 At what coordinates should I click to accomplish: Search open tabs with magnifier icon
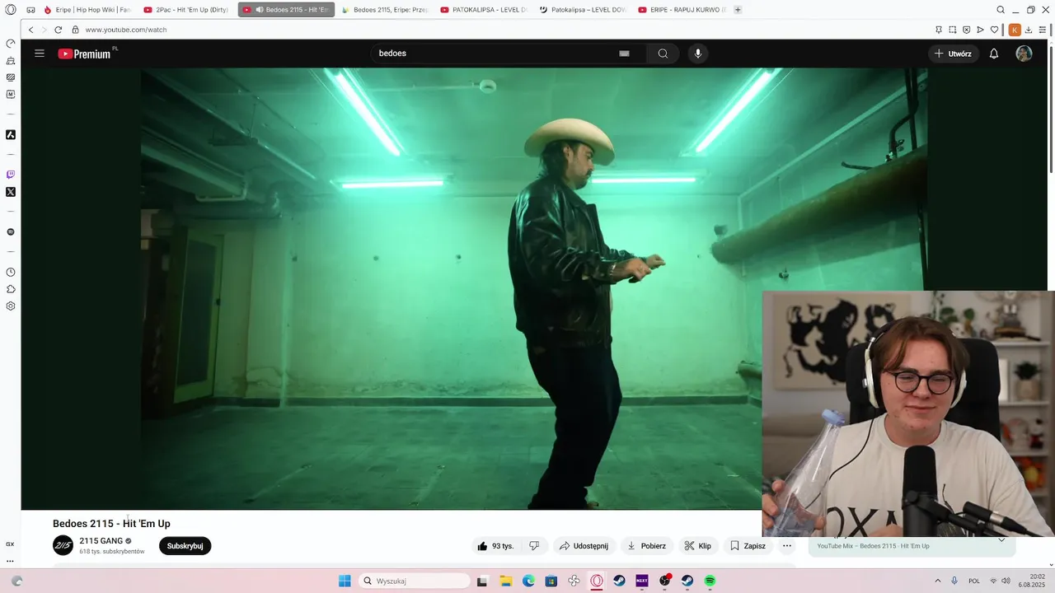1001,10
